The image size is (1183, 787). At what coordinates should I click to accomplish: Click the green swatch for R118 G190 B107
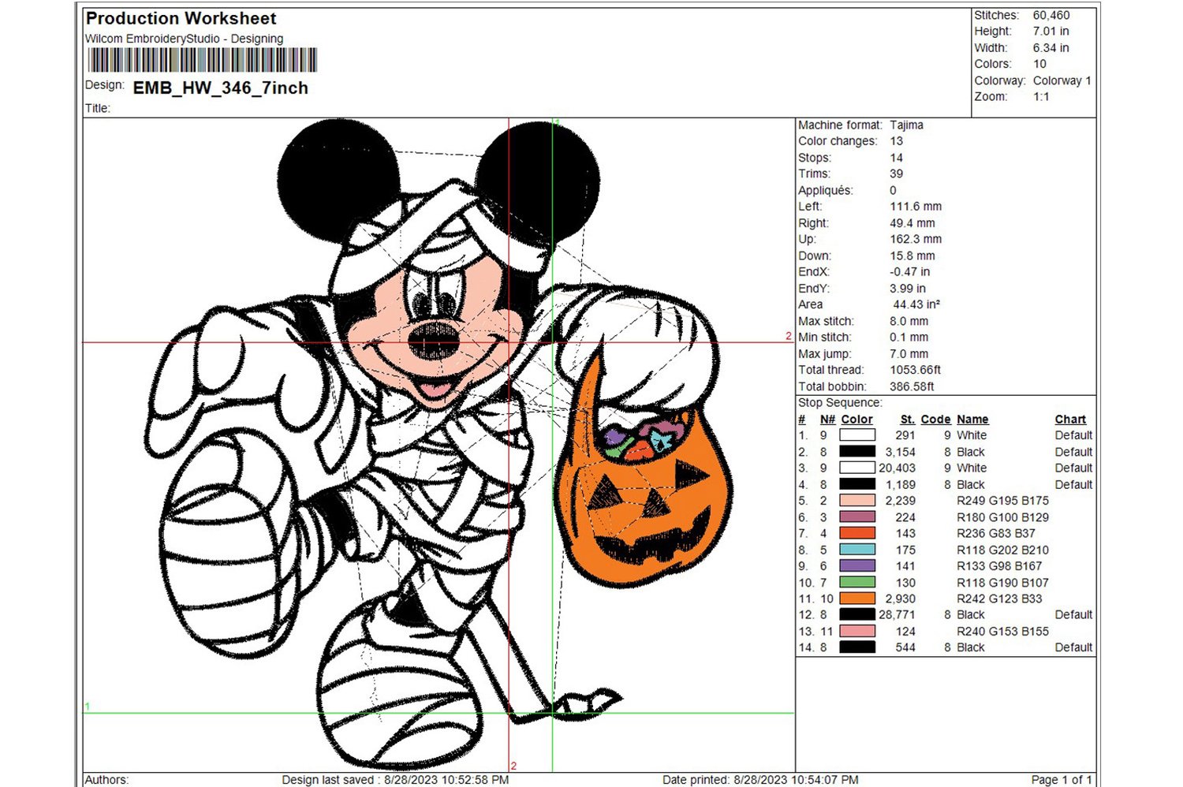[857, 582]
